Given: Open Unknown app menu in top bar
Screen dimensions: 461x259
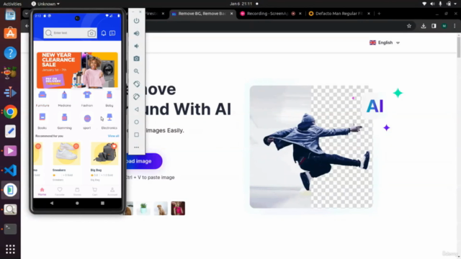Looking at the screenshot, I should click(45, 4).
